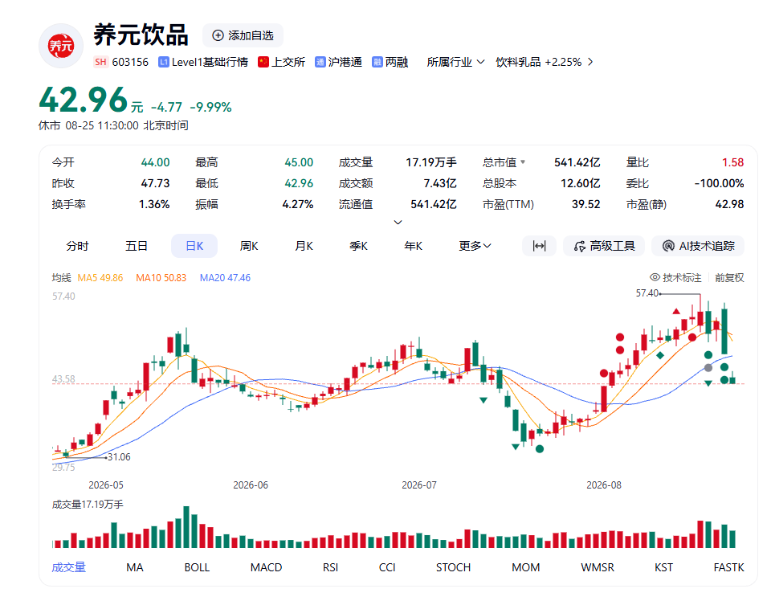Switch to 周K chart tab
The image size is (771, 597).
249,246
